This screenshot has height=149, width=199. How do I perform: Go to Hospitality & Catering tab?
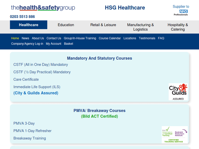tap(178, 27)
